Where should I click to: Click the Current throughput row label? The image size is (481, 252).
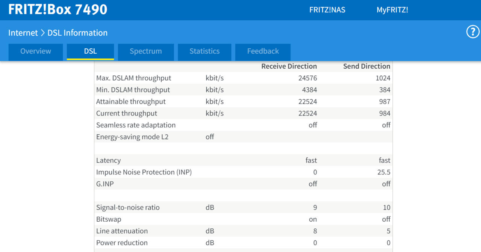click(127, 113)
